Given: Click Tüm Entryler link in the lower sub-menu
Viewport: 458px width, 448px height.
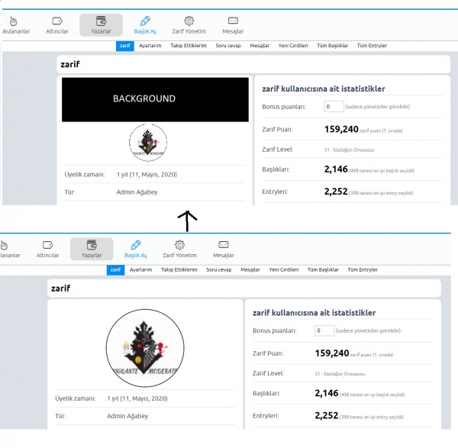Looking at the screenshot, I should pyautogui.click(x=363, y=269).
